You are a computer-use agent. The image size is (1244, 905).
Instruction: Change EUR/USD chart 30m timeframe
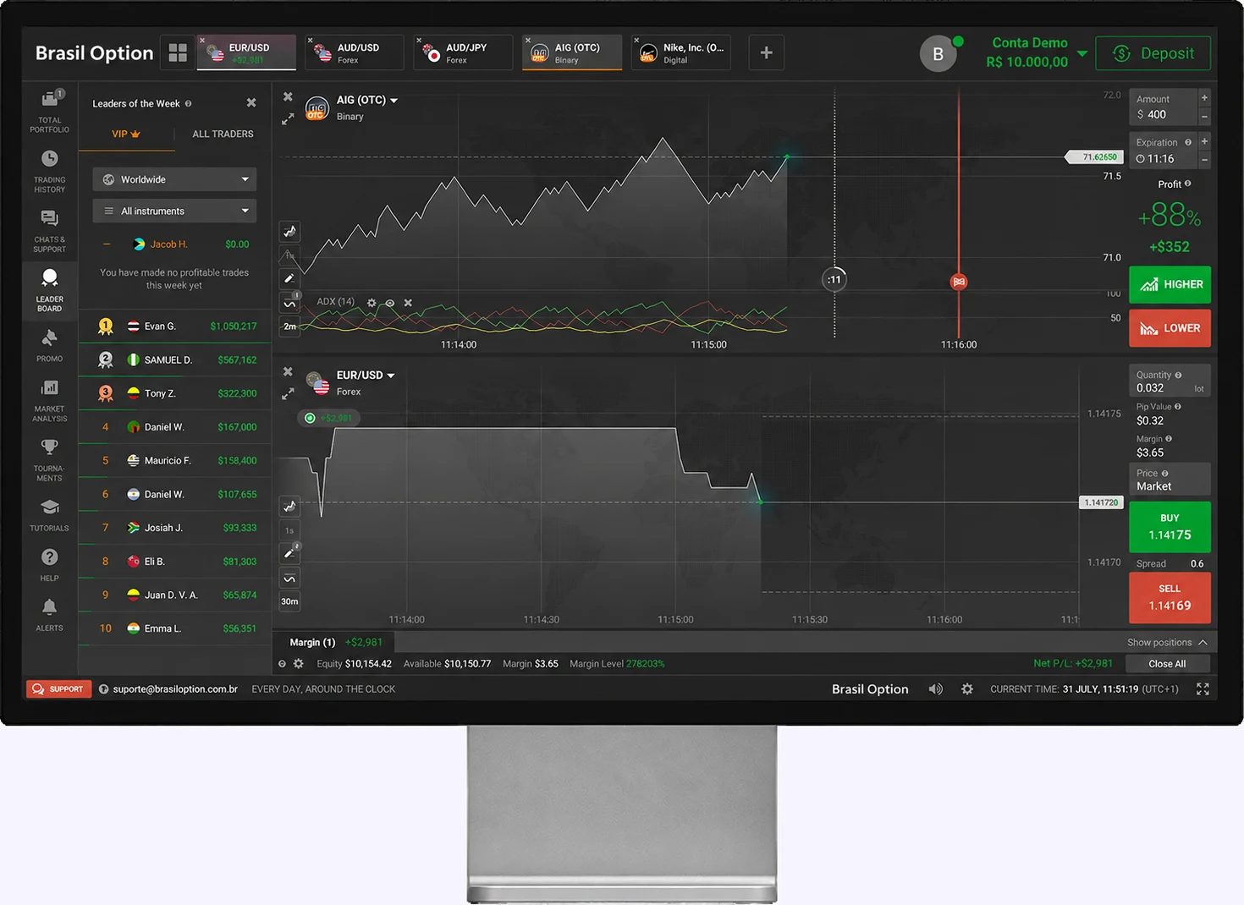pyautogui.click(x=289, y=601)
